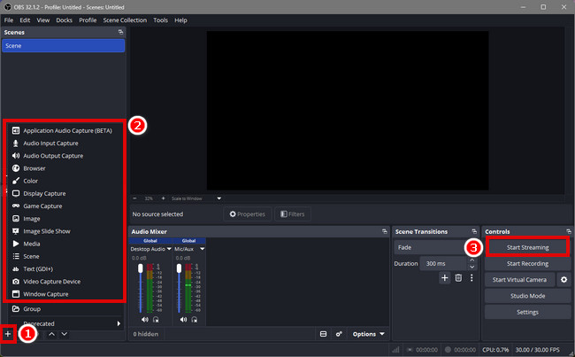This screenshot has width=575, height=357.
Task: Toggle audio mixer layout icon
Action: (323, 334)
